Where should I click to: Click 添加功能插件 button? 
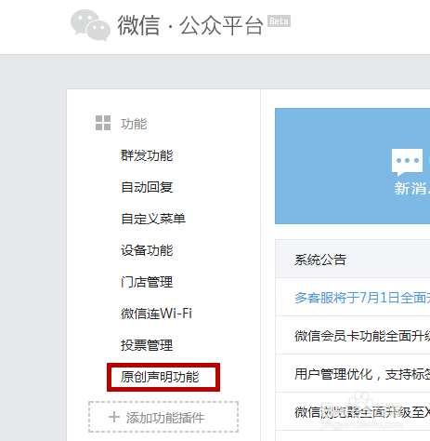click(163, 417)
